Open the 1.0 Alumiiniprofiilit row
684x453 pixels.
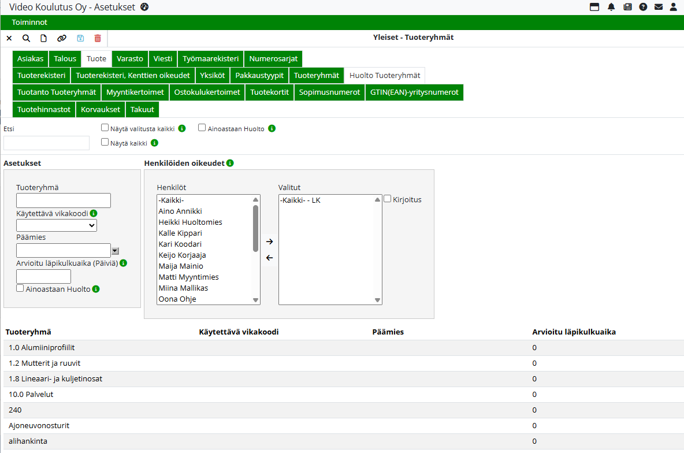click(42, 348)
